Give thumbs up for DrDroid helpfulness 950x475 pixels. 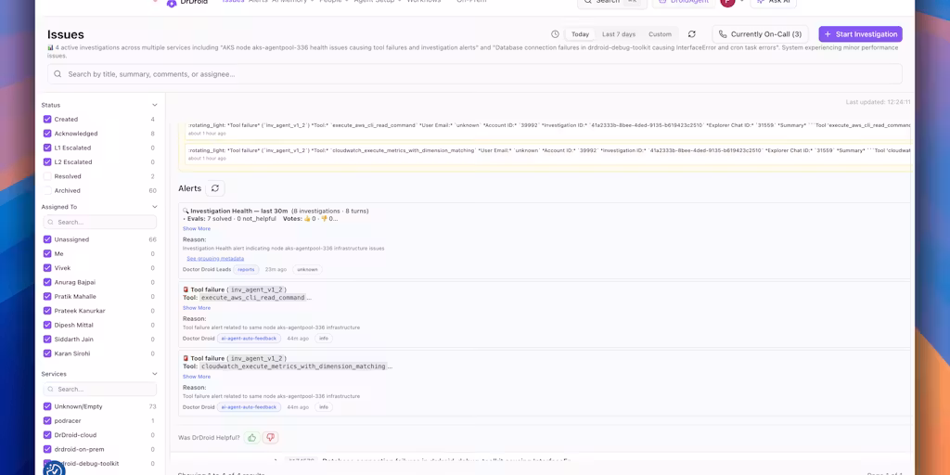click(252, 438)
